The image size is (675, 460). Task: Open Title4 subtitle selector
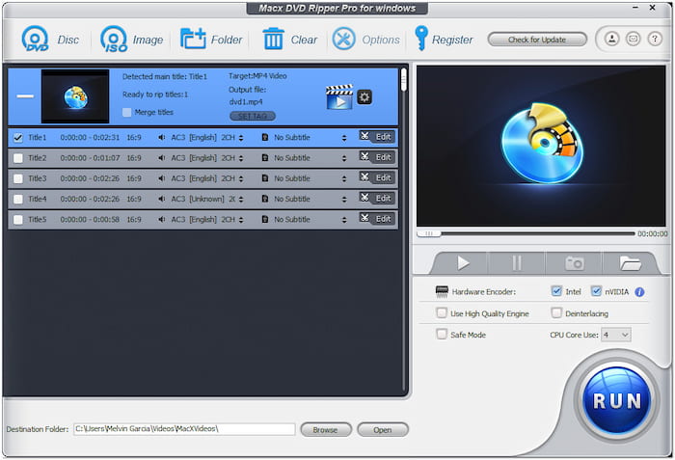click(344, 200)
